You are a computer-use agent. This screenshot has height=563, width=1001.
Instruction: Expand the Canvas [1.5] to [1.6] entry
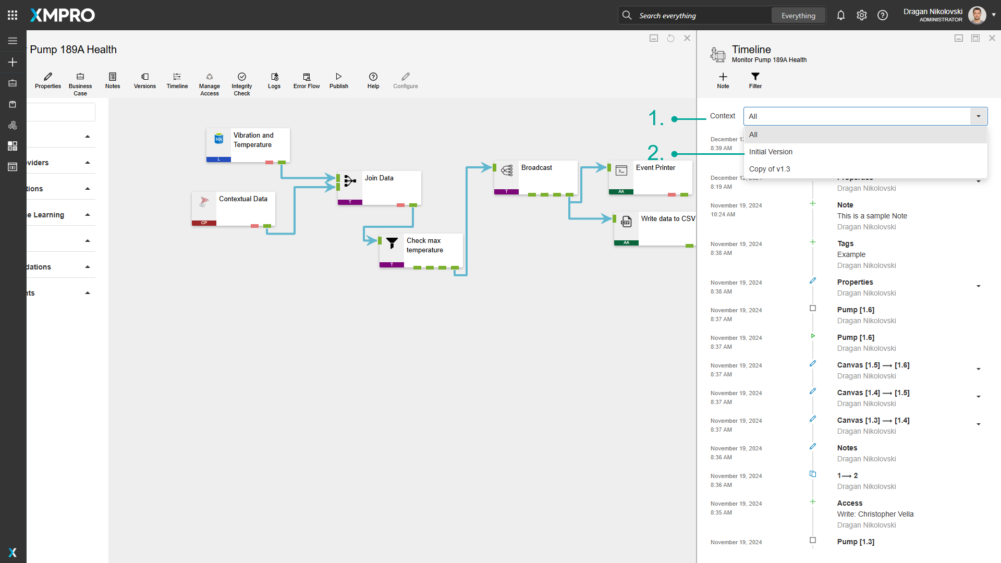[979, 369]
